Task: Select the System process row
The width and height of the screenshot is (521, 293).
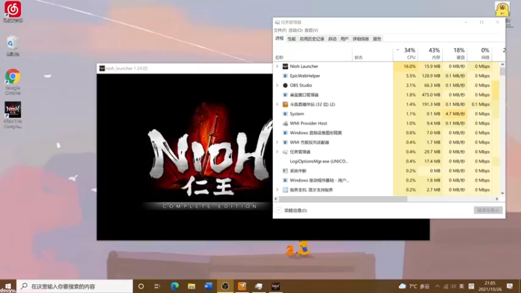Action: 386,114
